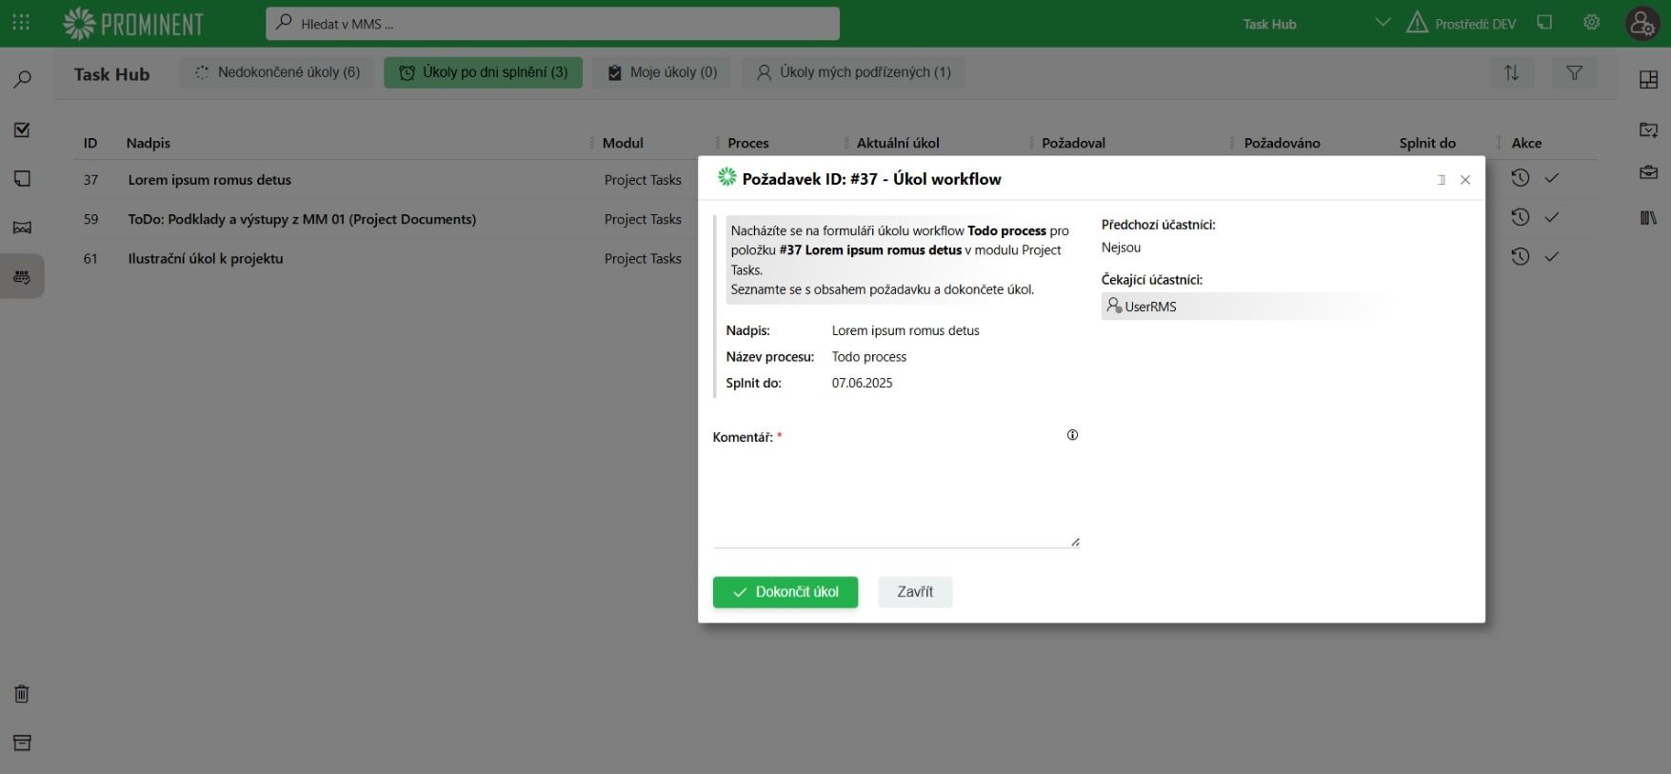Open Úkoly mých podřízených tab
This screenshot has width=1671, height=774.
pyautogui.click(x=853, y=72)
